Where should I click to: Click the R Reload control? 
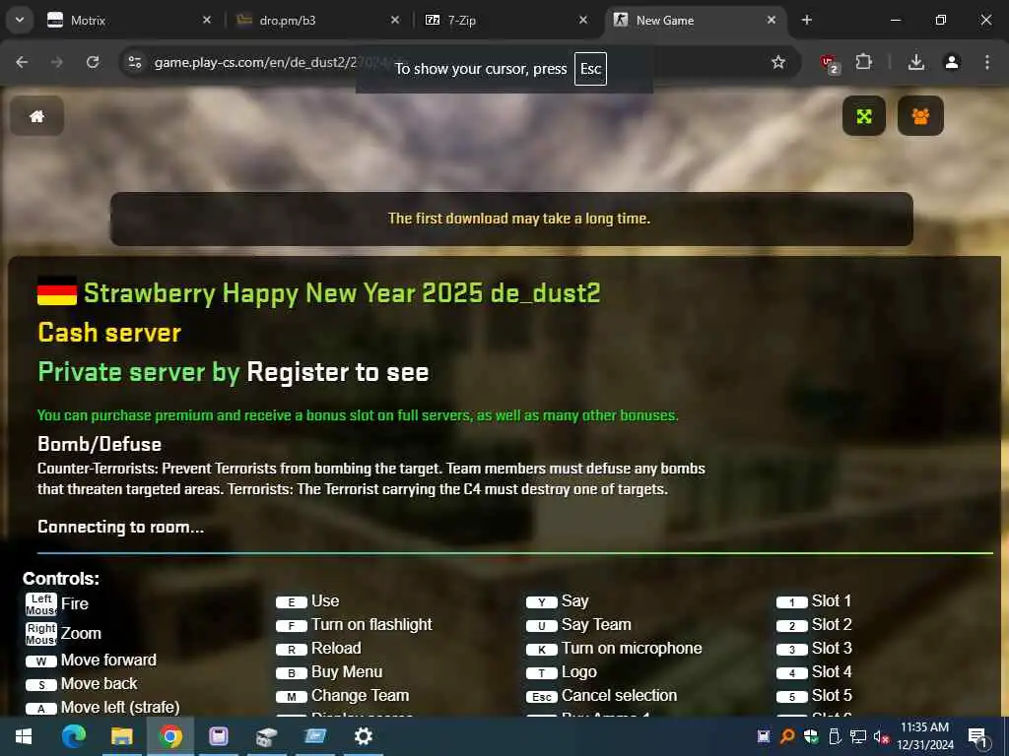(318, 649)
